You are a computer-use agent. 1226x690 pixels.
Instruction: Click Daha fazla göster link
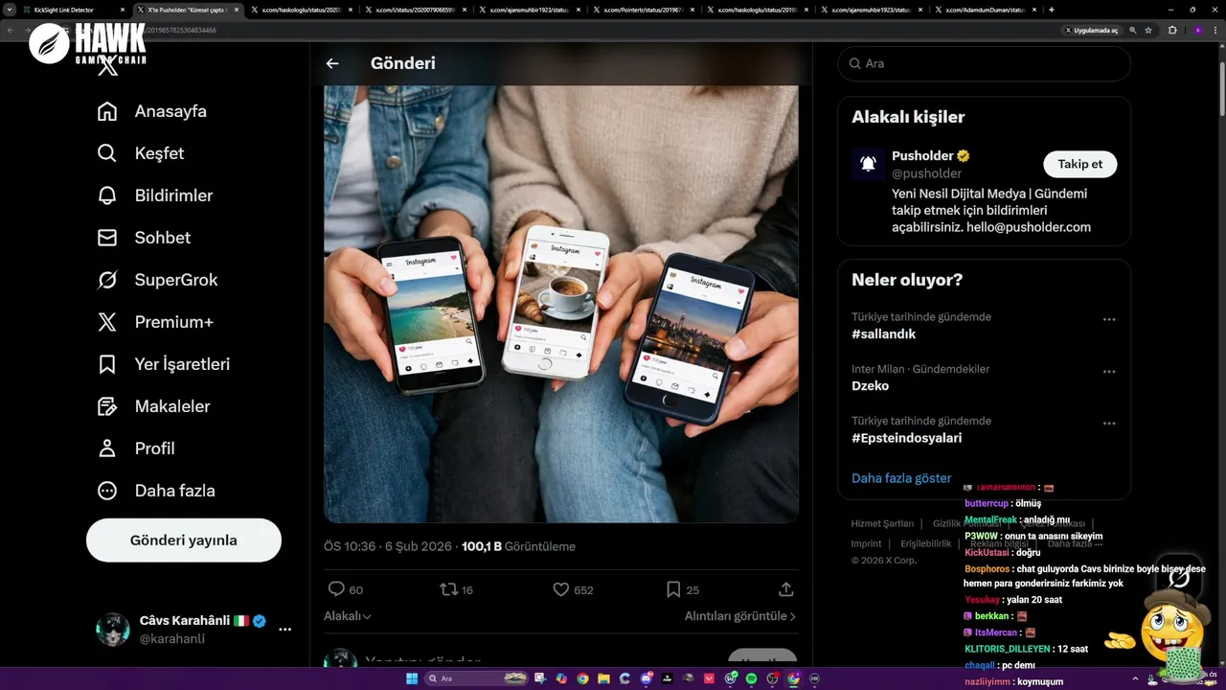[901, 478]
